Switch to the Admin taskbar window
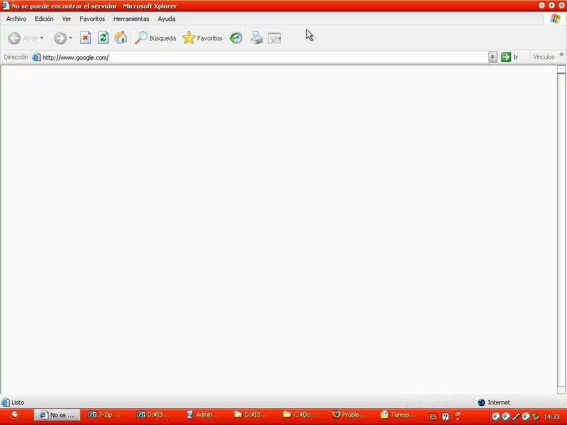 pyautogui.click(x=203, y=415)
